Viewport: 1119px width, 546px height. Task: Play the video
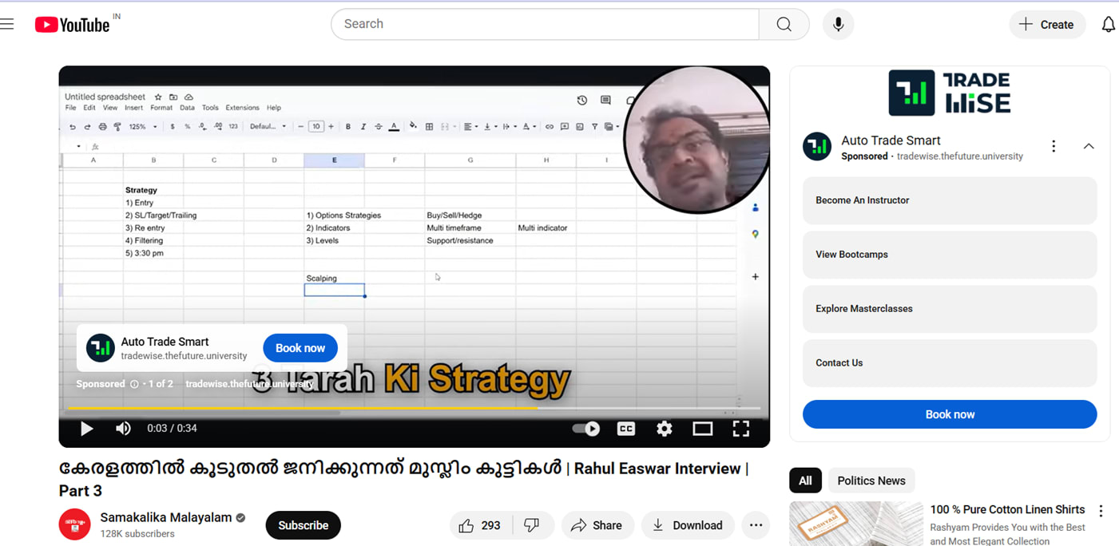click(86, 429)
